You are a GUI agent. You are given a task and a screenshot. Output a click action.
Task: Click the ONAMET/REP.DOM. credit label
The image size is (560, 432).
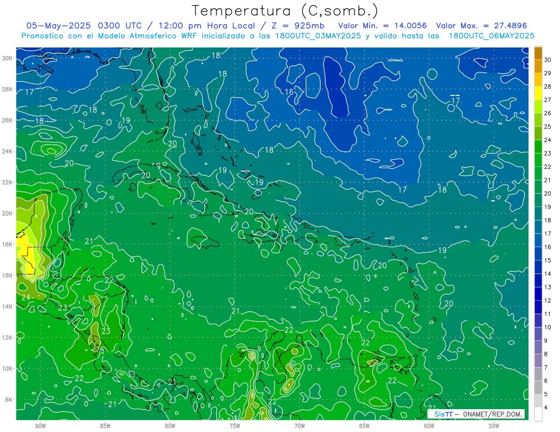(x=492, y=414)
